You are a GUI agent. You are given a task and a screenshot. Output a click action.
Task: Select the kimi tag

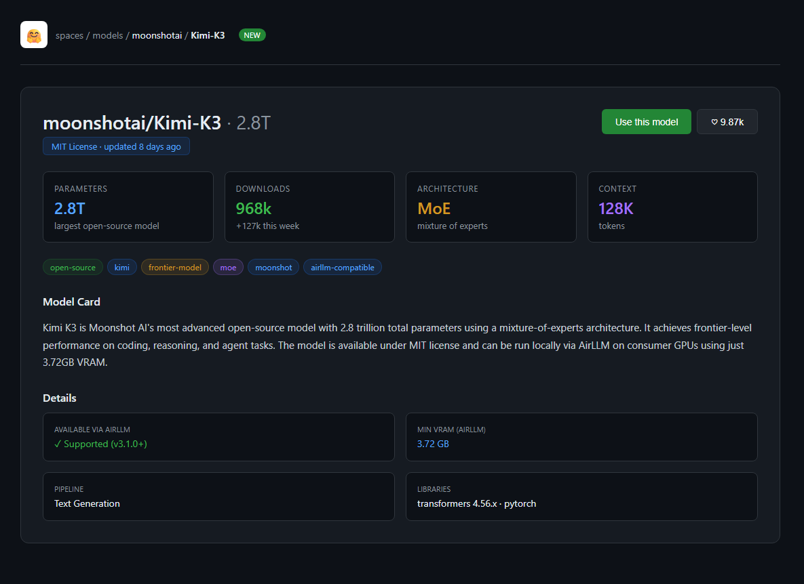point(122,267)
